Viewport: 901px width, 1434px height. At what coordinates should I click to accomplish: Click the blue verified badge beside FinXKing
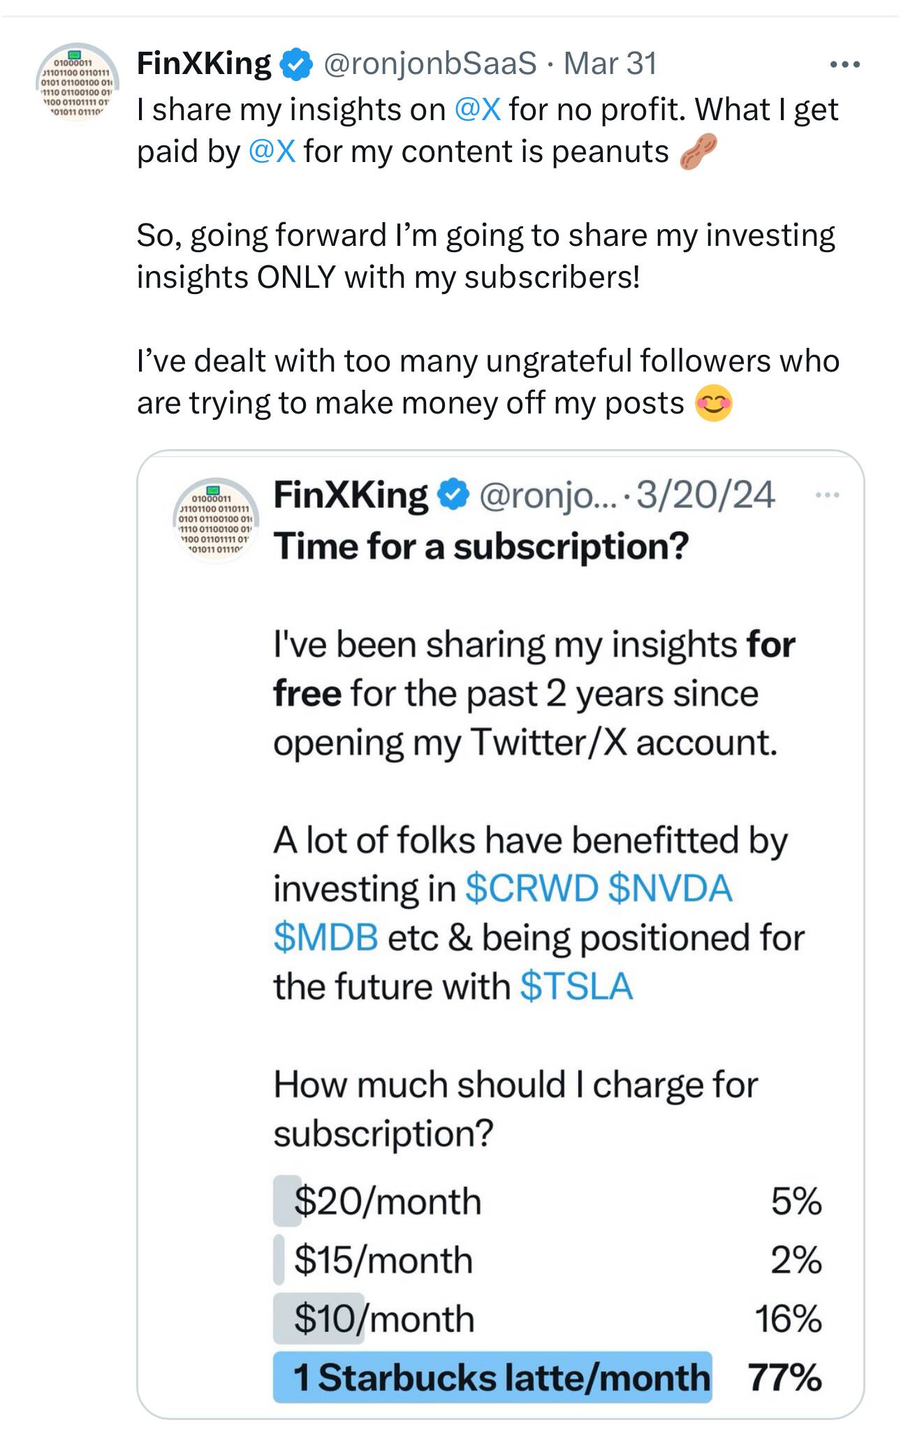(x=295, y=65)
